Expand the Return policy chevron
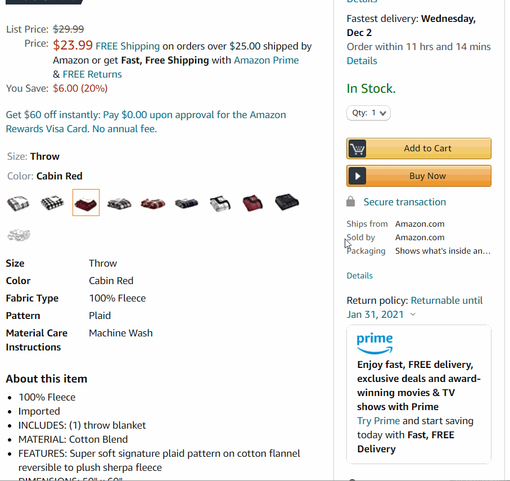The image size is (510, 481). pyautogui.click(x=413, y=315)
